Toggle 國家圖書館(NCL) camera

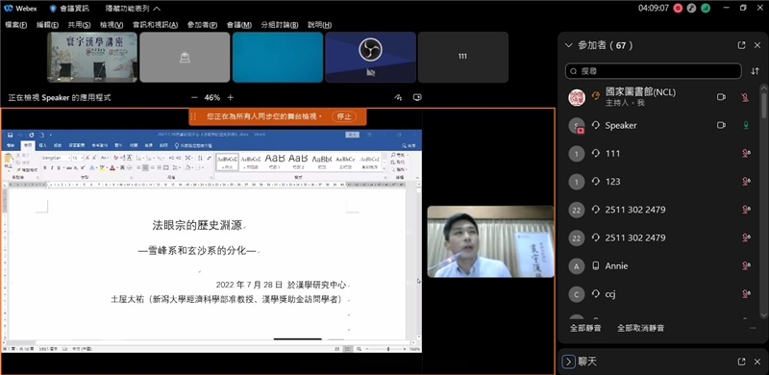[x=721, y=97]
